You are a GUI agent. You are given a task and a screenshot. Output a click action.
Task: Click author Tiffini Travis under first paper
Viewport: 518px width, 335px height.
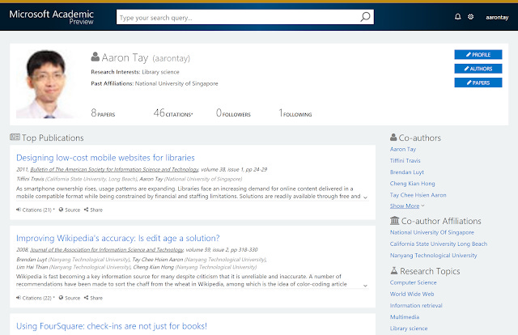[x=30, y=179]
